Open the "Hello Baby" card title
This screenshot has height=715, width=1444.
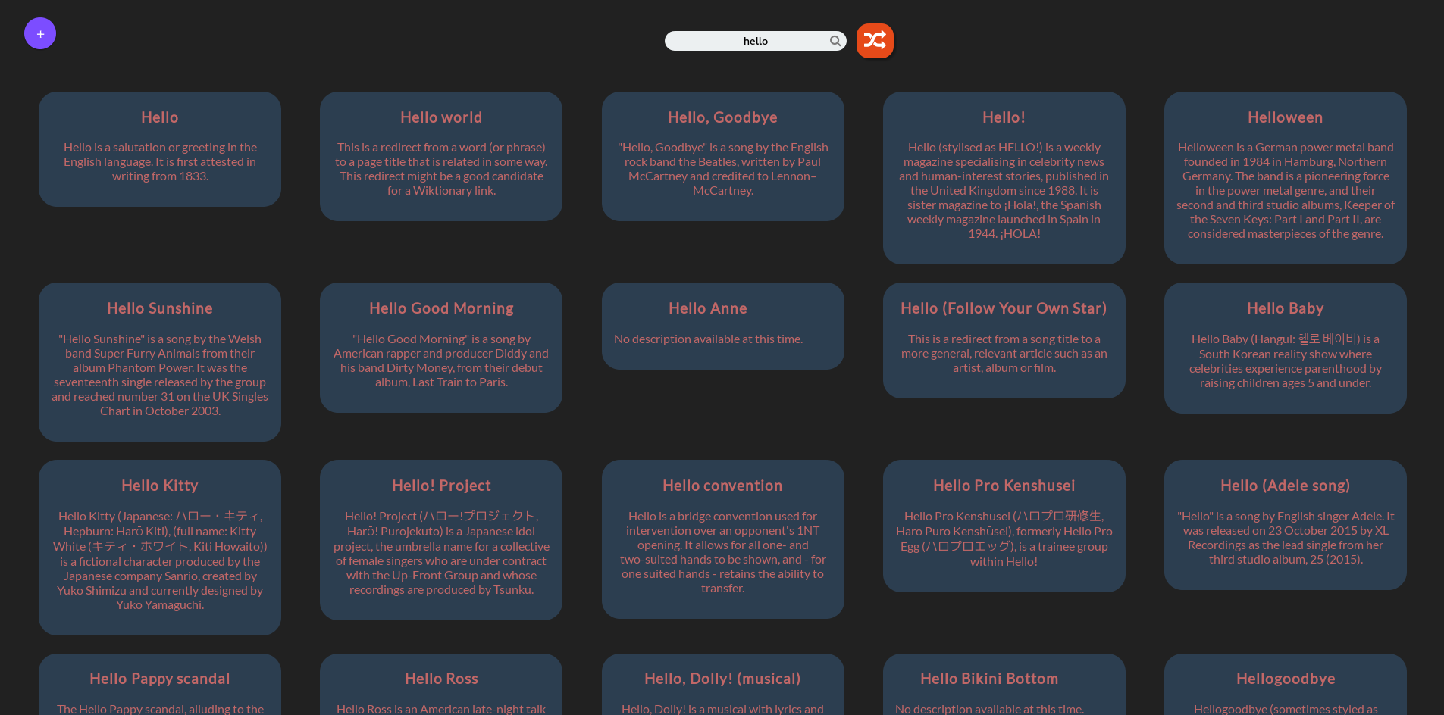[x=1286, y=308]
